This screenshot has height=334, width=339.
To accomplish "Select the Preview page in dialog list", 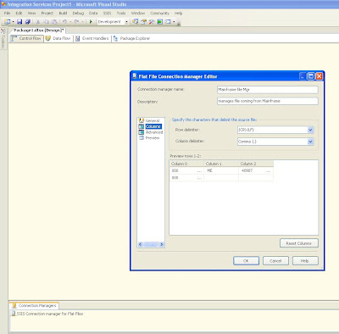I will pos(149,138).
